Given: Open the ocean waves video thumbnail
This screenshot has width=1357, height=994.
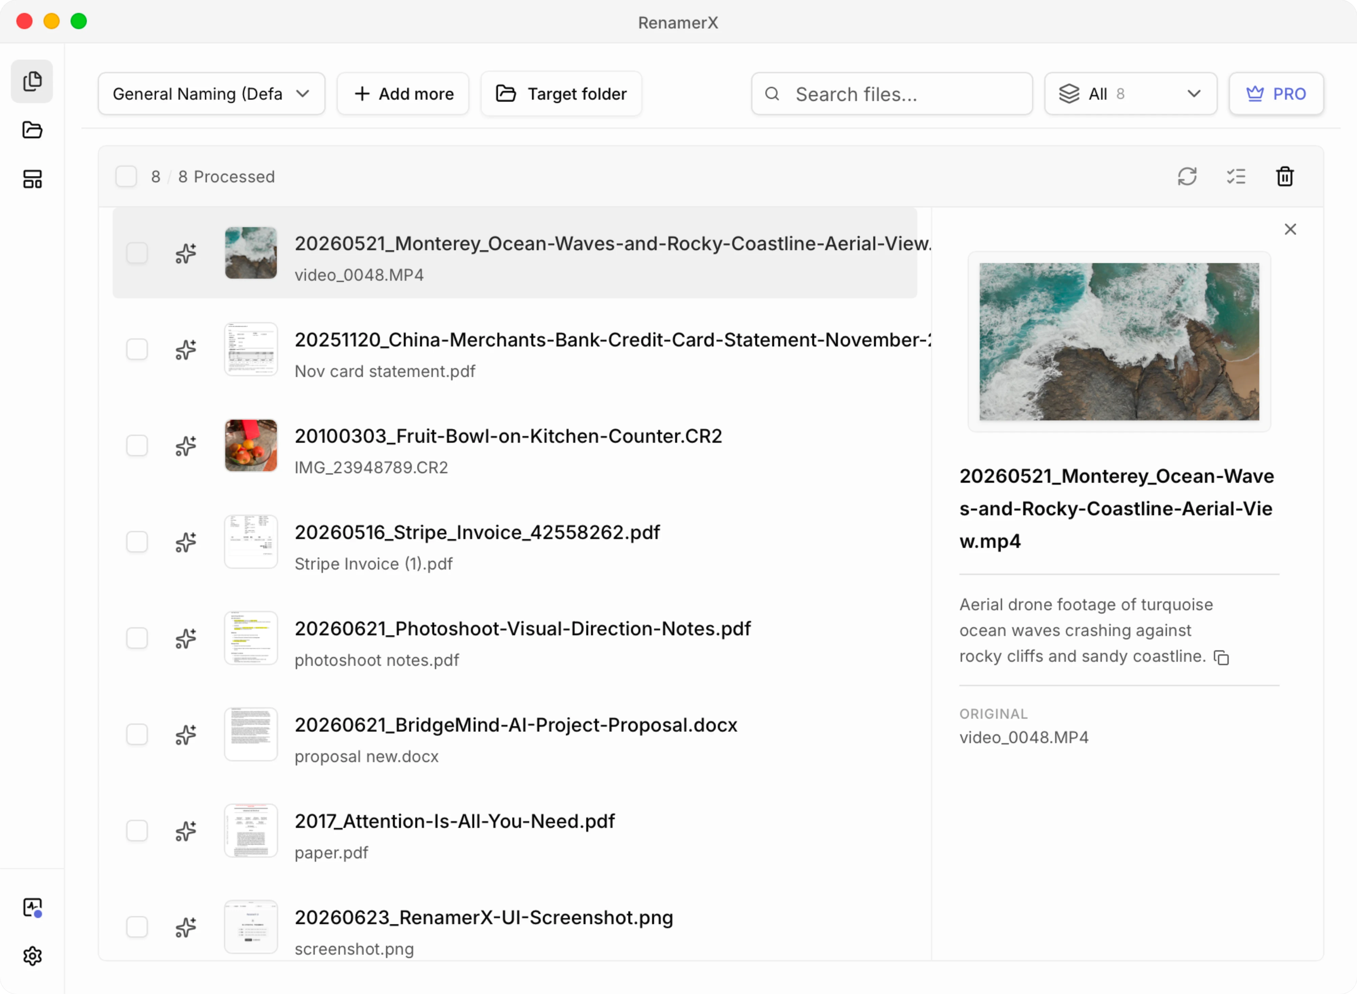Looking at the screenshot, I should 250,253.
